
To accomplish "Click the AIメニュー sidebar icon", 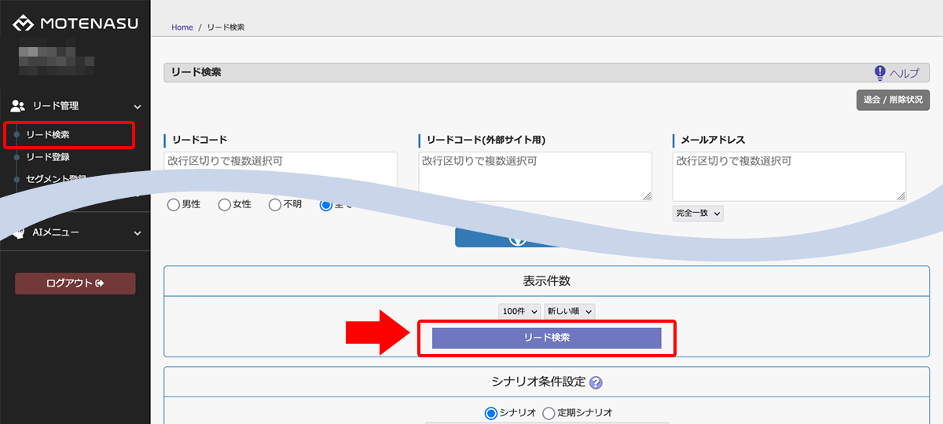I will pyautogui.click(x=18, y=232).
